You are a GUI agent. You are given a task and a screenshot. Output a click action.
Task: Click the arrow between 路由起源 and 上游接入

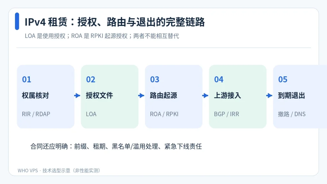[205, 96]
